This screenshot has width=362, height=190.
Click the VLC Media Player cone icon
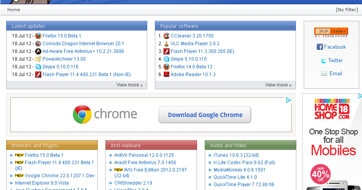(x=167, y=44)
